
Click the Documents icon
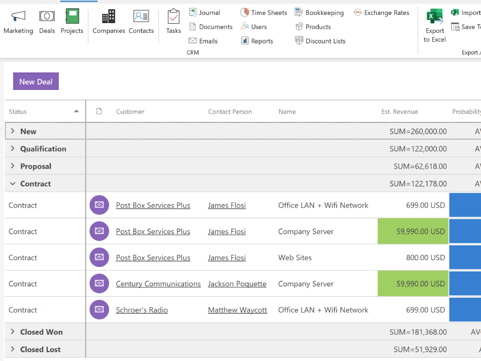[193, 27]
